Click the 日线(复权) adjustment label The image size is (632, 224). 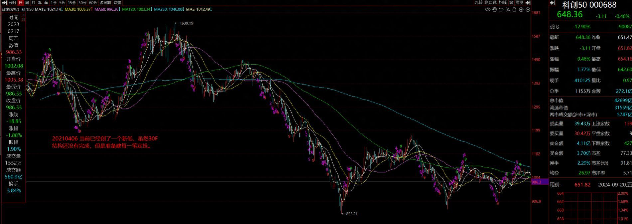(x=10, y=9)
